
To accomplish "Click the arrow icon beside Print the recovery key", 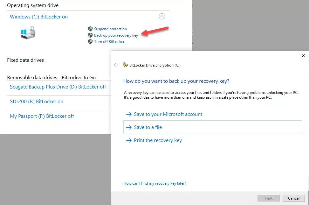I will 129,140.
